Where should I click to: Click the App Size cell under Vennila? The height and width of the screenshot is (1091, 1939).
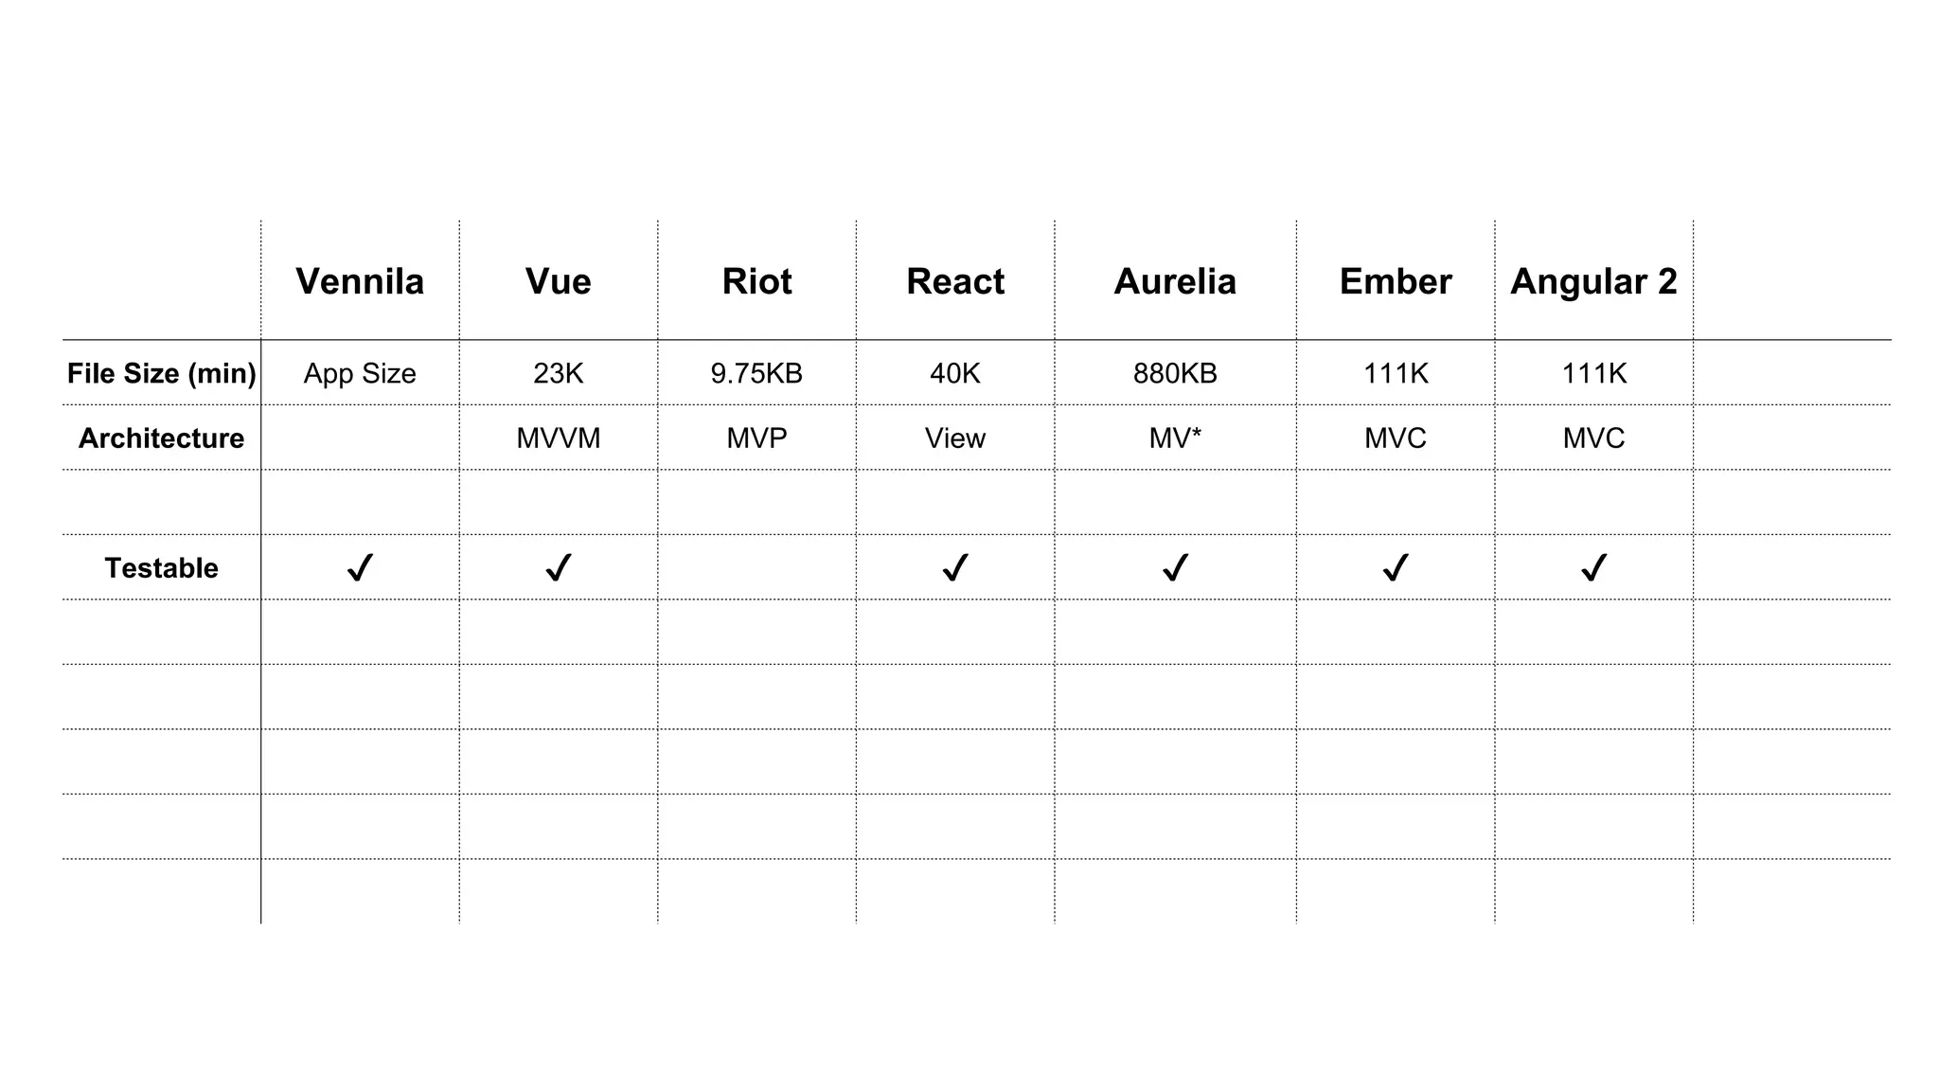click(360, 373)
